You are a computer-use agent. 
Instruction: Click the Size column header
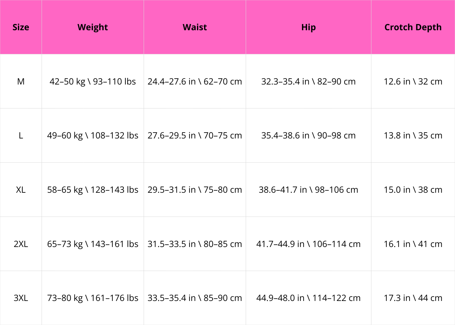point(21,27)
